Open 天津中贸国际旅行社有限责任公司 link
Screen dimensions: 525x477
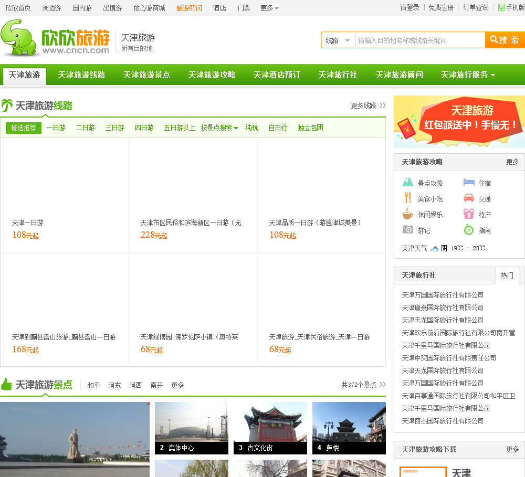(x=449, y=358)
